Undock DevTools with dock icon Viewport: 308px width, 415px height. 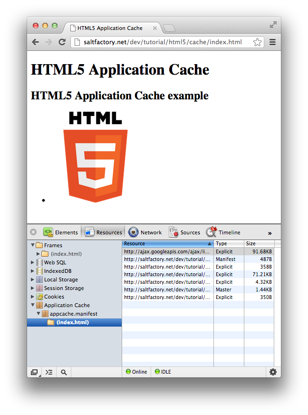pos(35,372)
